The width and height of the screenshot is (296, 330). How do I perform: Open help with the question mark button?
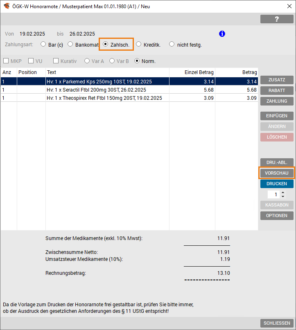coord(277,19)
